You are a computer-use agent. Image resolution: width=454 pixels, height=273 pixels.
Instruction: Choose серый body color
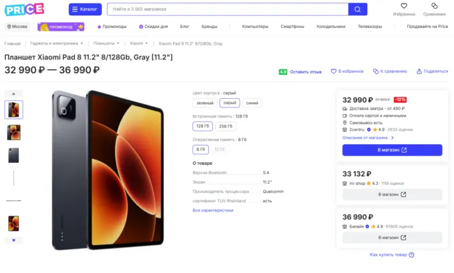coord(230,103)
